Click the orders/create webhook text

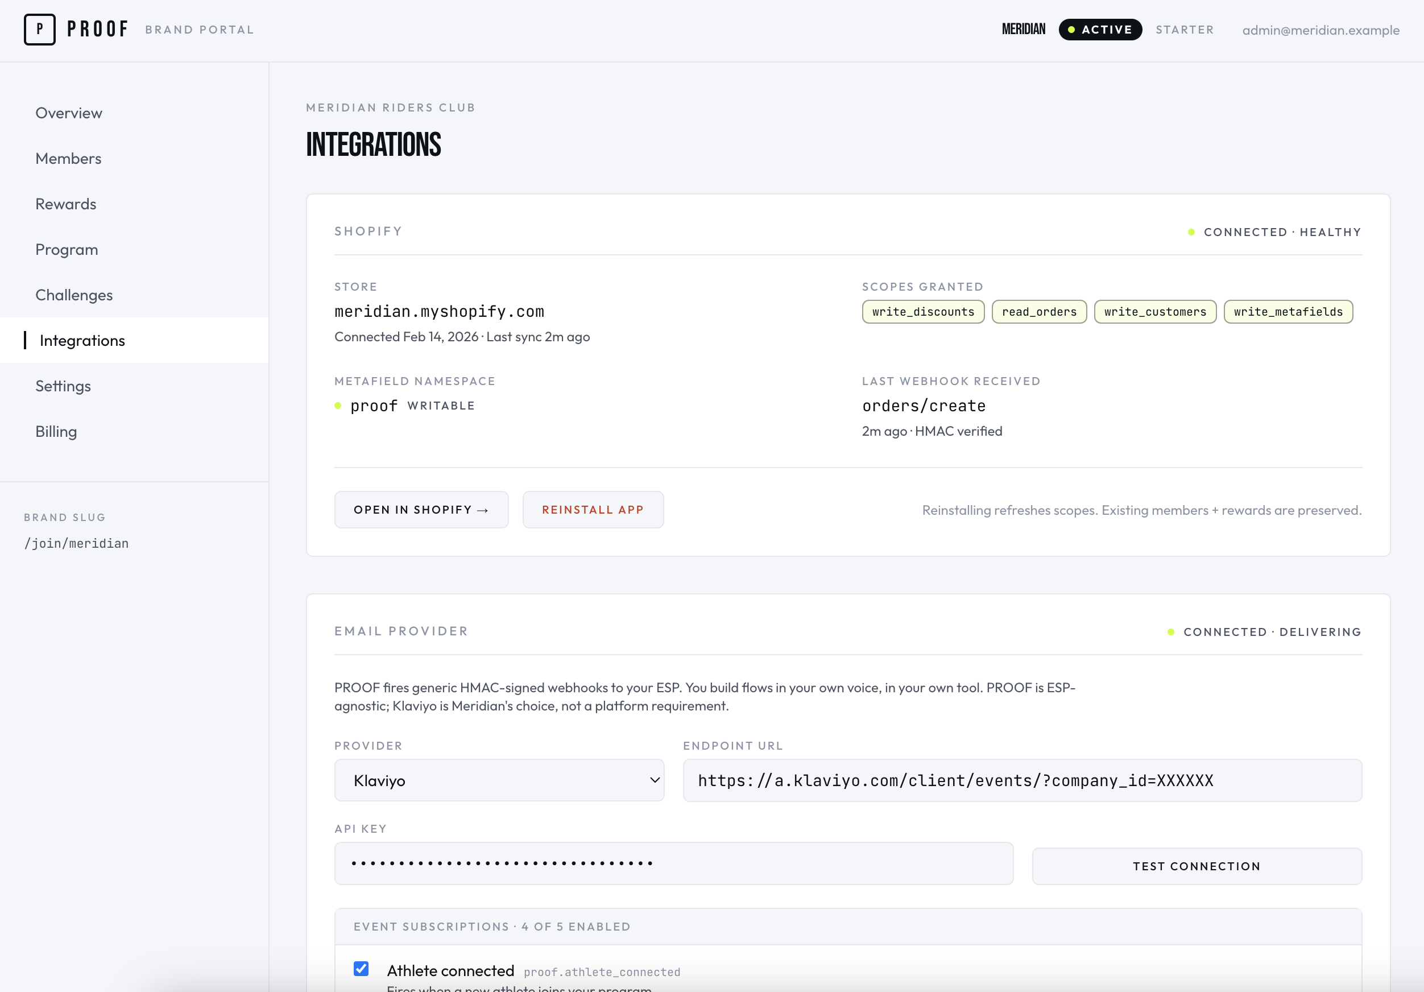click(x=924, y=406)
